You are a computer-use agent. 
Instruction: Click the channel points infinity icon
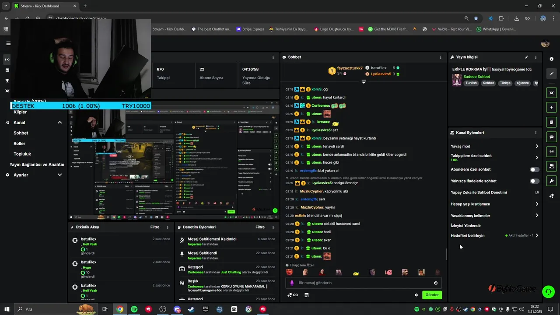(x=293, y=295)
